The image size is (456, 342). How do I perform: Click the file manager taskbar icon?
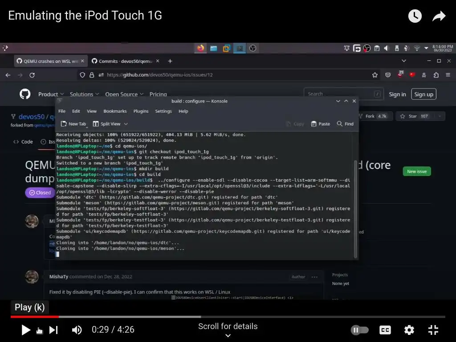(213, 48)
